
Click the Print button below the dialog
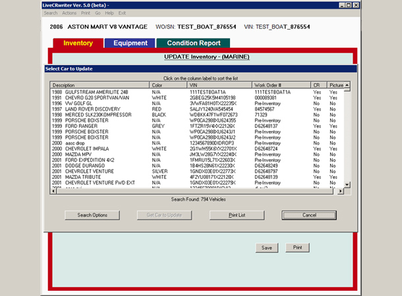(x=297, y=247)
